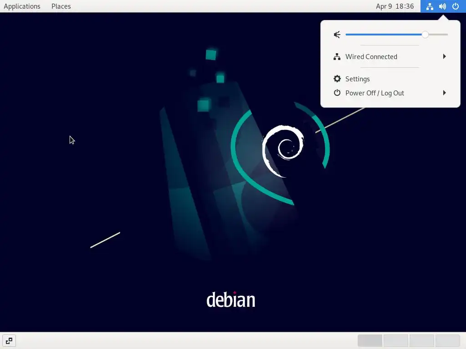Click the Settings gear icon

(x=337, y=79)
